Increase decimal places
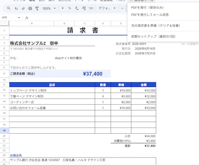Screen dimensions: 199x165 [x=84, y=8]
